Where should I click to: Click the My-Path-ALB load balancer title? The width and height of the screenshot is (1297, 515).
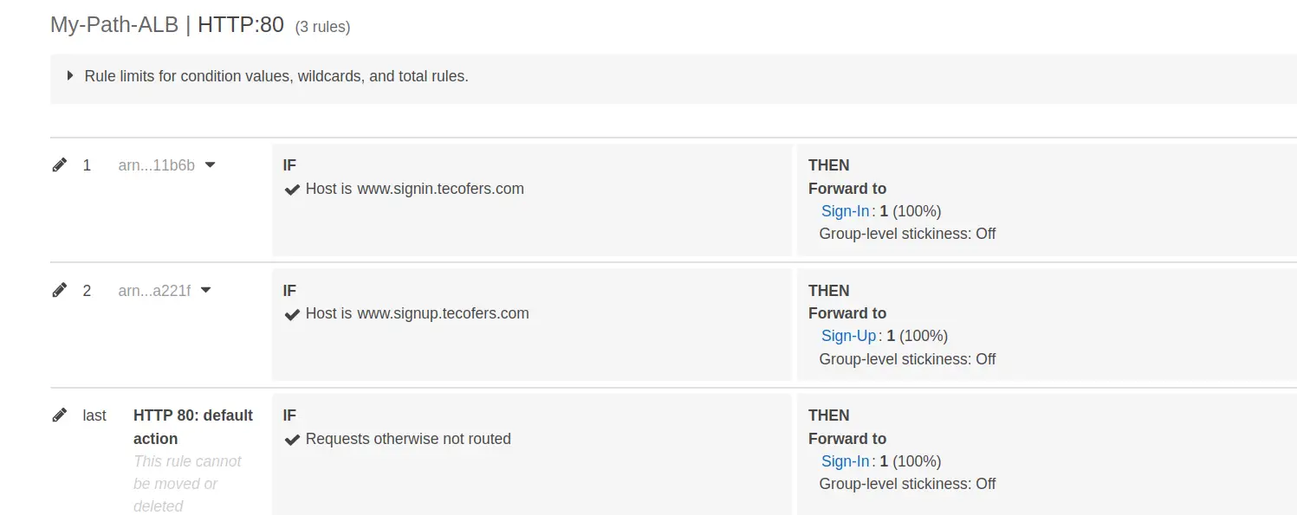coord(113,25)
